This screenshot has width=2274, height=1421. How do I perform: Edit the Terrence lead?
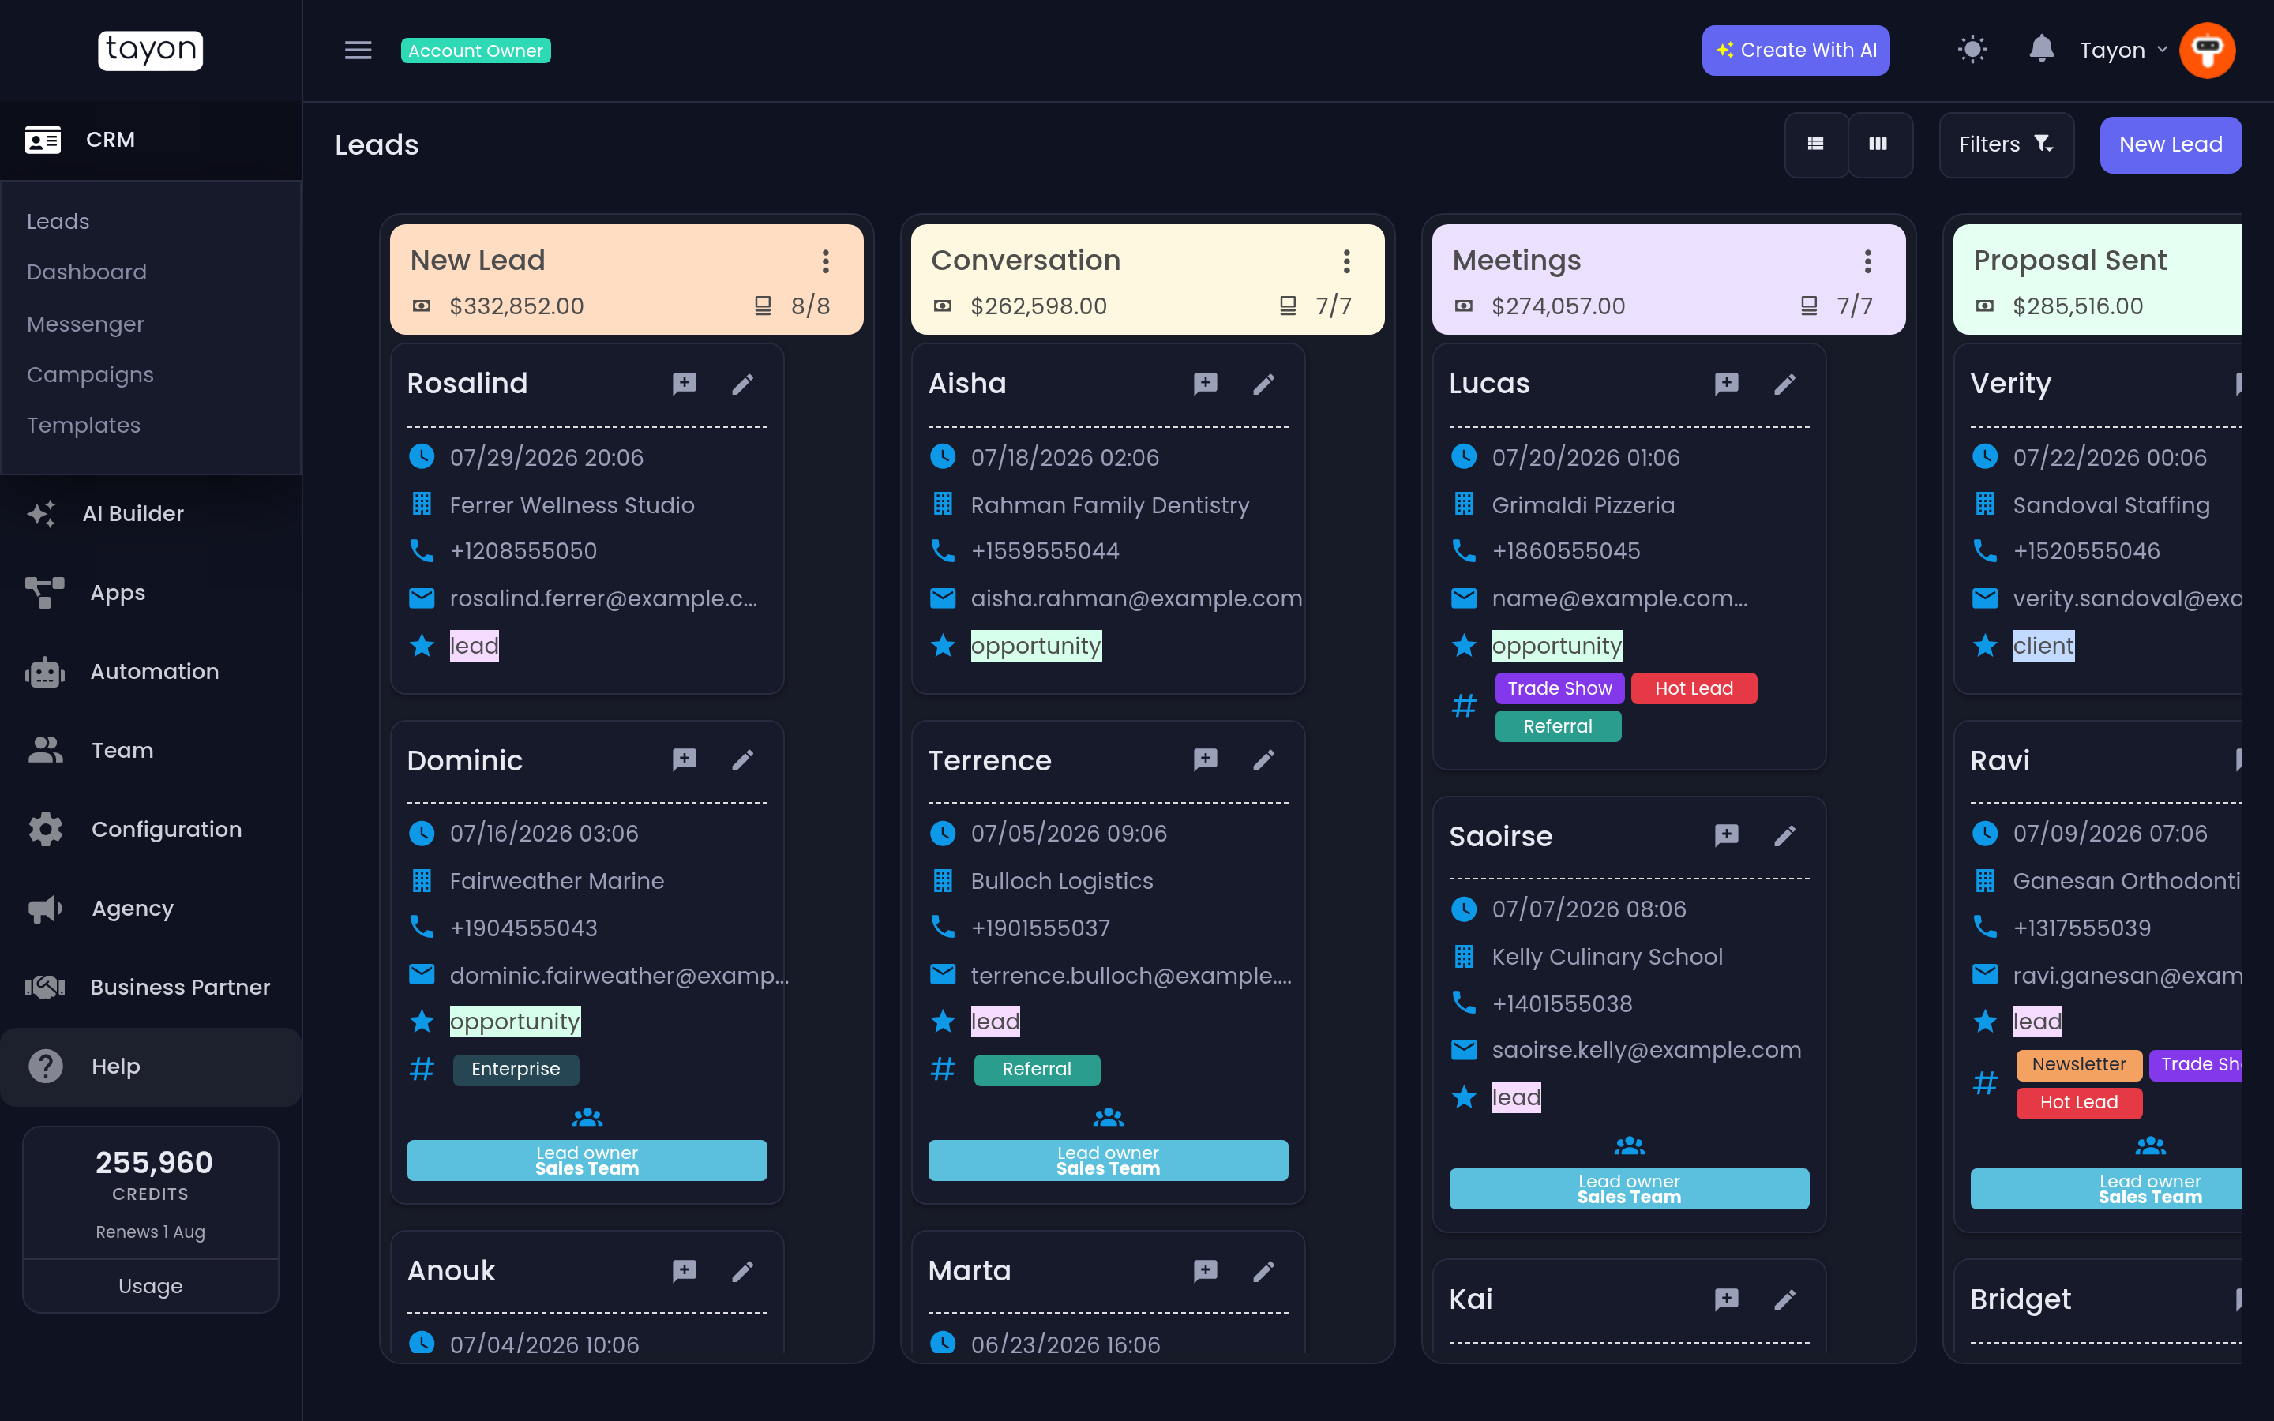(x=1264, y=759)
